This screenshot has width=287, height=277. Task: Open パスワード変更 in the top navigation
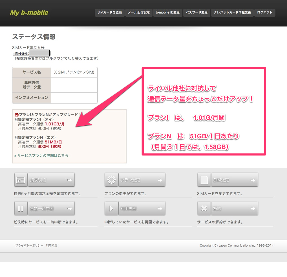click(x=197, y=13)
